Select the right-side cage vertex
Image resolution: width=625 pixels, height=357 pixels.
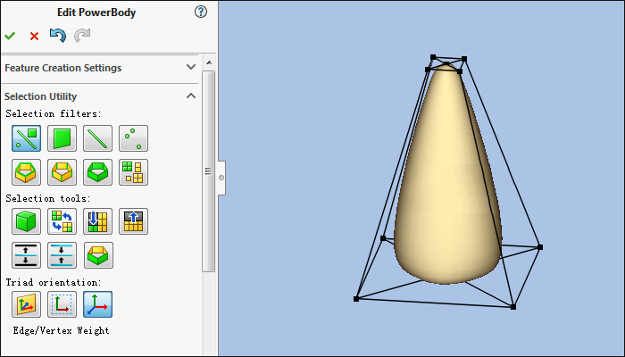(540, 247)
